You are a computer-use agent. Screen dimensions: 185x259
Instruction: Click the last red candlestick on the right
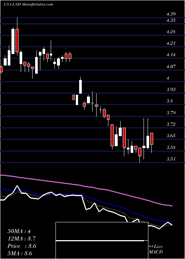click(151, 139)
